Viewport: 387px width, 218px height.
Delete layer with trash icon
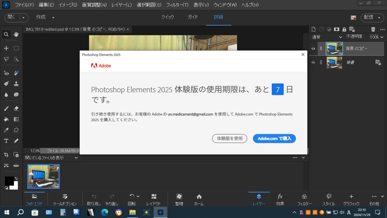click(x=373, y=29)
